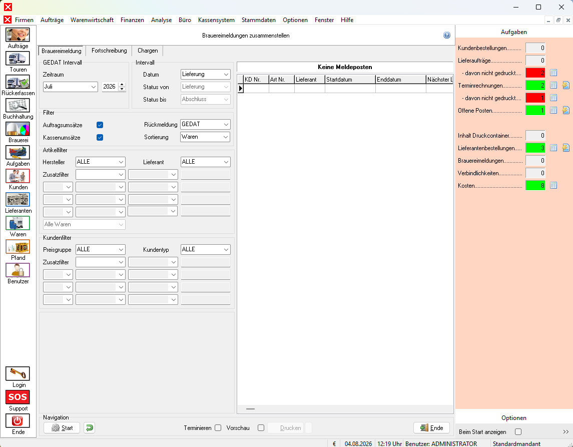Viewport: 573px width, 447px height.
Task: Click refresh icon in Lieferantenbestellungen row
Action: coord(565,148)
